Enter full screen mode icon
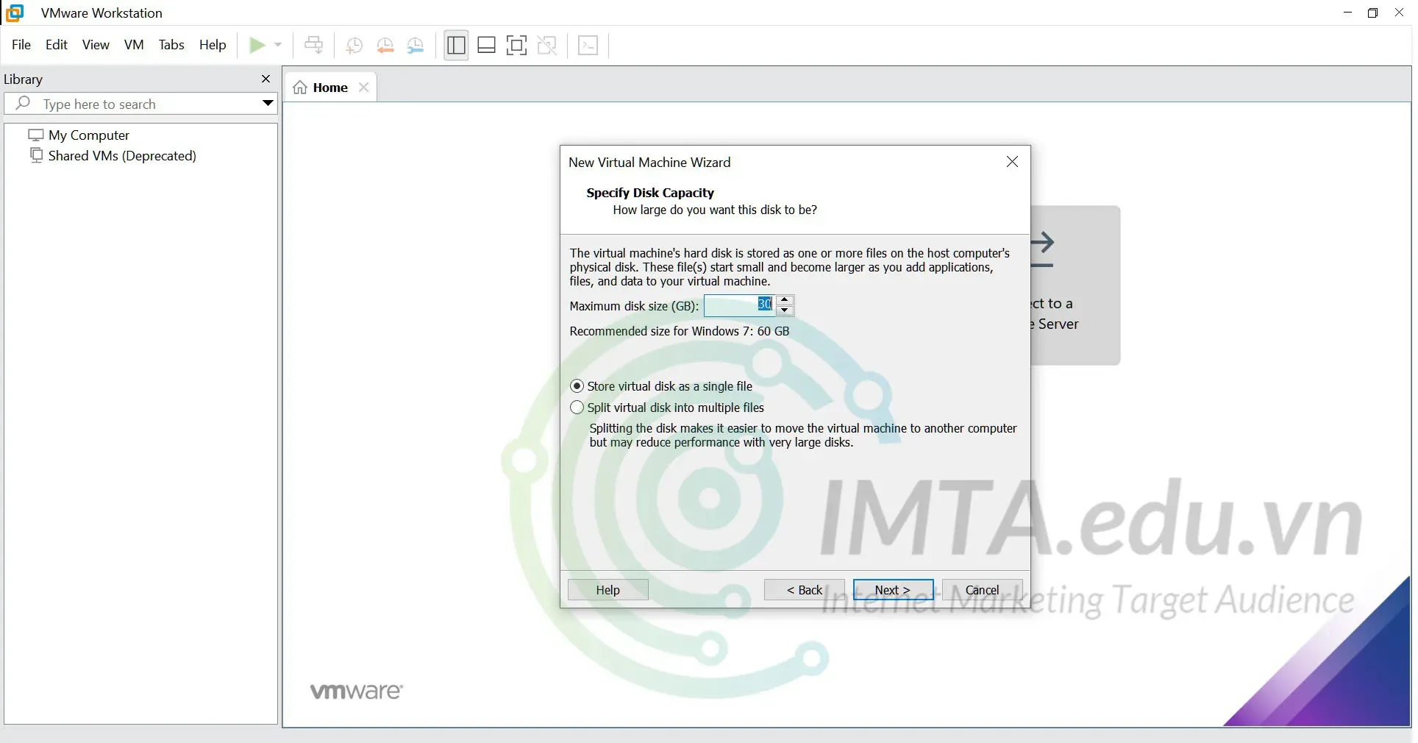This screenshot has width=1418, height=743. 516,46
